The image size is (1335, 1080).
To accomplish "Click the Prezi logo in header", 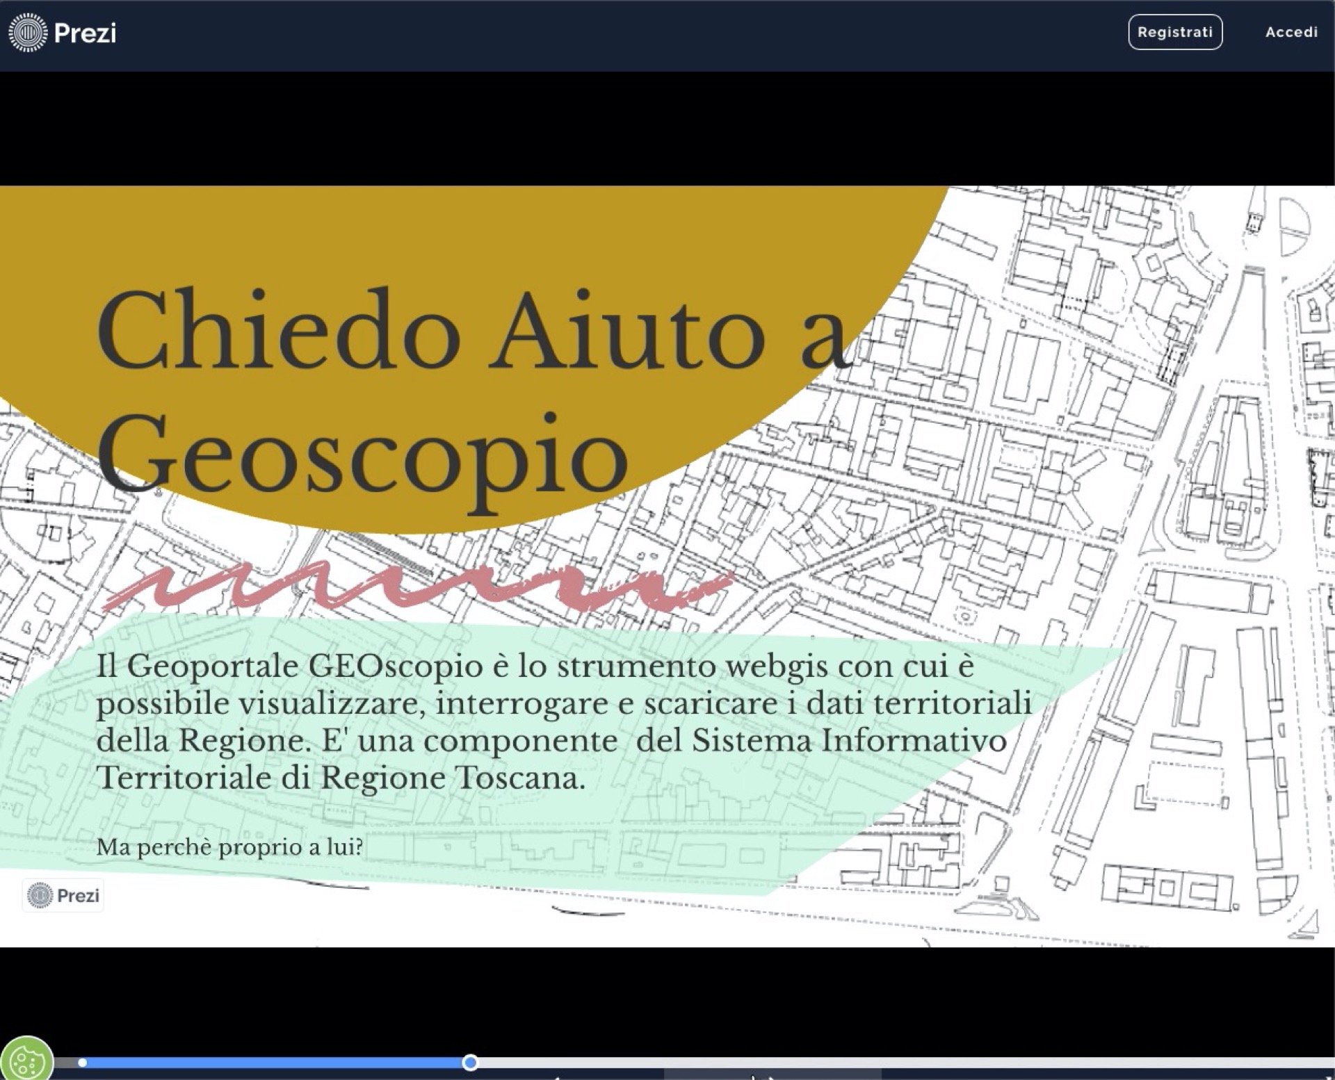I will (63, 32).
